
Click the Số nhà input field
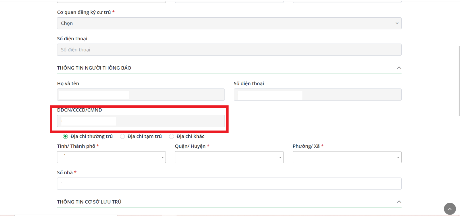point(229,184)
